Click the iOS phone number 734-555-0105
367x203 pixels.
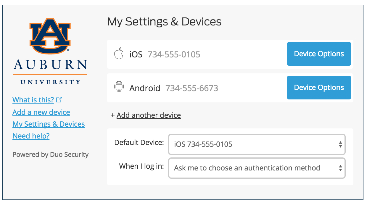pos(174,54)
